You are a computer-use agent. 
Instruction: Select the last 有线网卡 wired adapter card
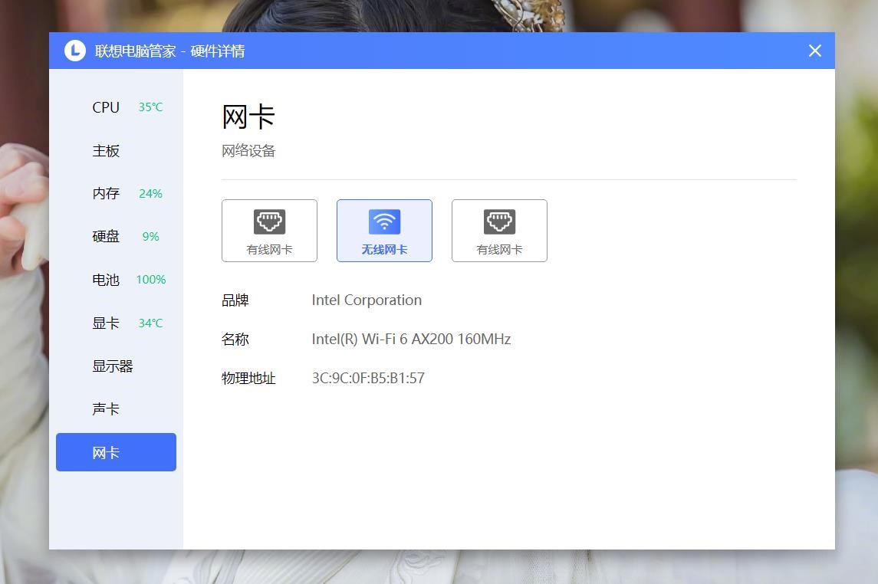pyautogui.click(x=499, y=231)
